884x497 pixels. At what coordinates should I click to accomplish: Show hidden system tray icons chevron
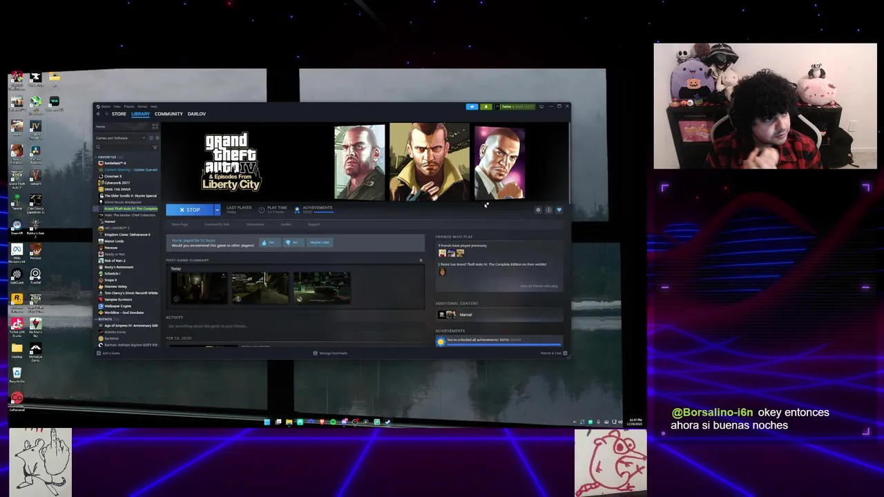574,422
